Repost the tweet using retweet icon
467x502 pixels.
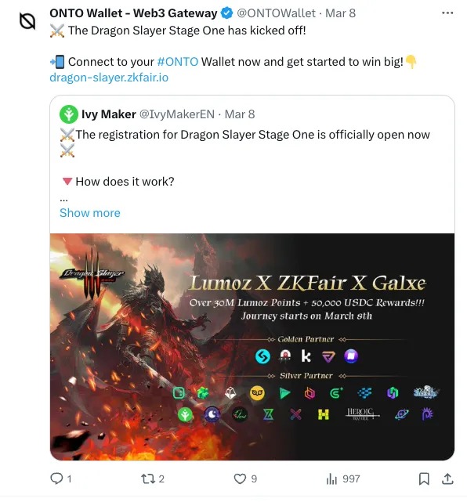(x=148, y=479)
